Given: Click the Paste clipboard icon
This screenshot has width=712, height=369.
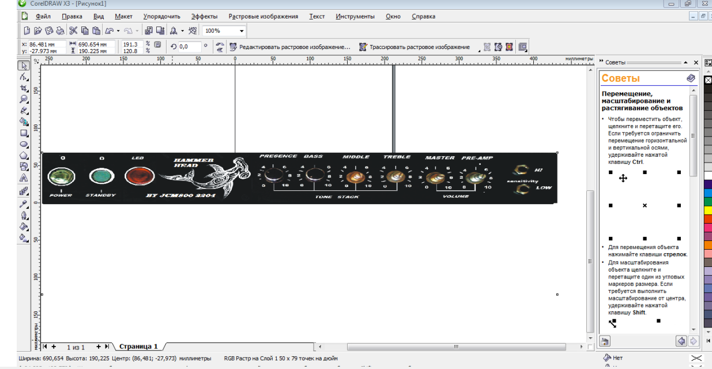Looking at the screenshot, I should coord(96,31).
